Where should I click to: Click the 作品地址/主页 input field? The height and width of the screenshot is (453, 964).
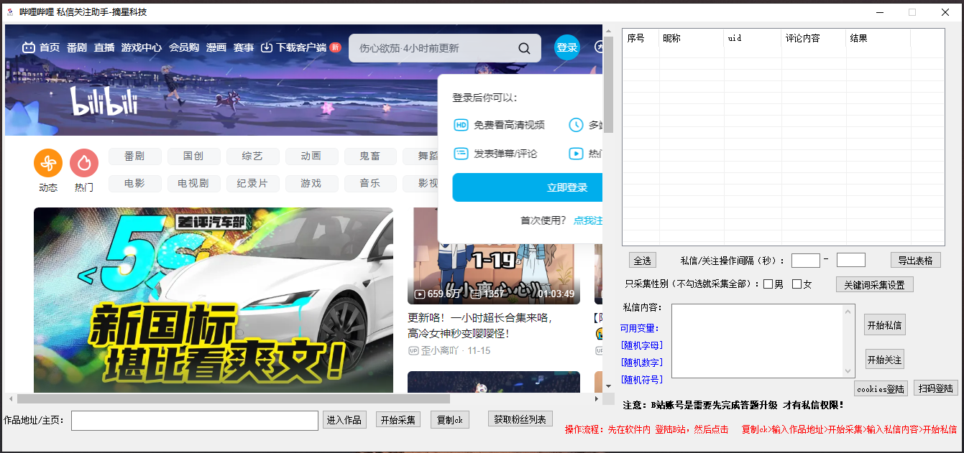[x=194, y=420]
